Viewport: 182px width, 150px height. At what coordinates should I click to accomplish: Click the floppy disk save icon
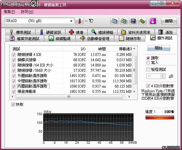[x=133, y=21]
